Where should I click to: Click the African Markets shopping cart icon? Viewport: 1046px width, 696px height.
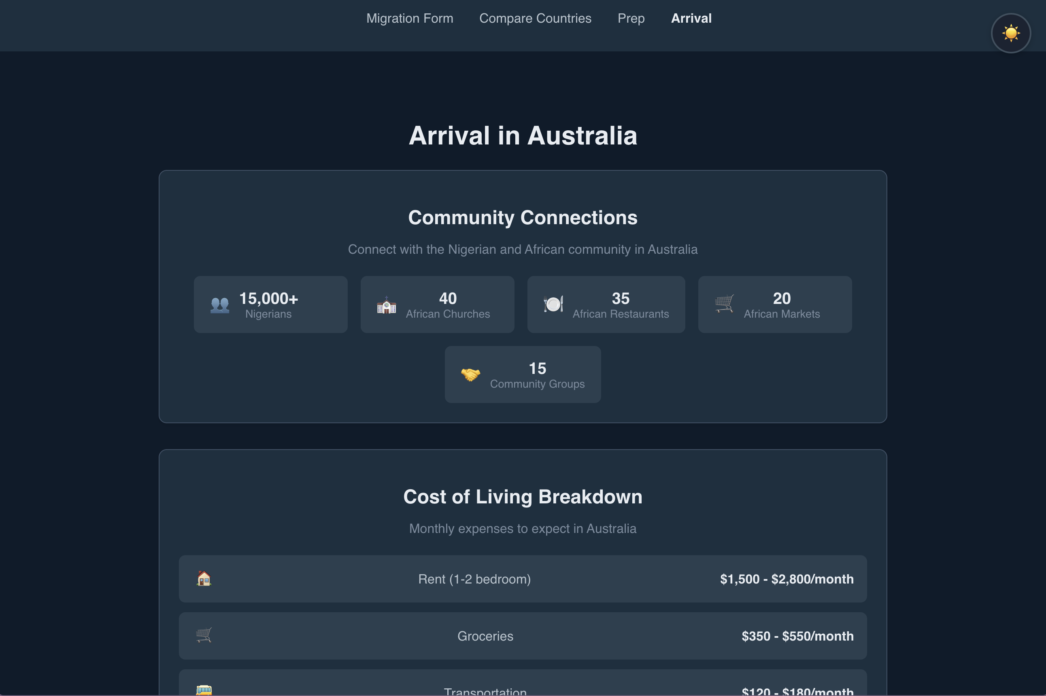coord(724,304)
